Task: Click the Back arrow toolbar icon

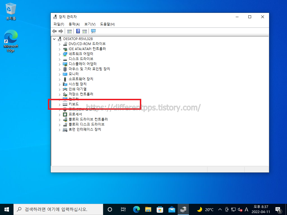Action: [x=54, y=31]
